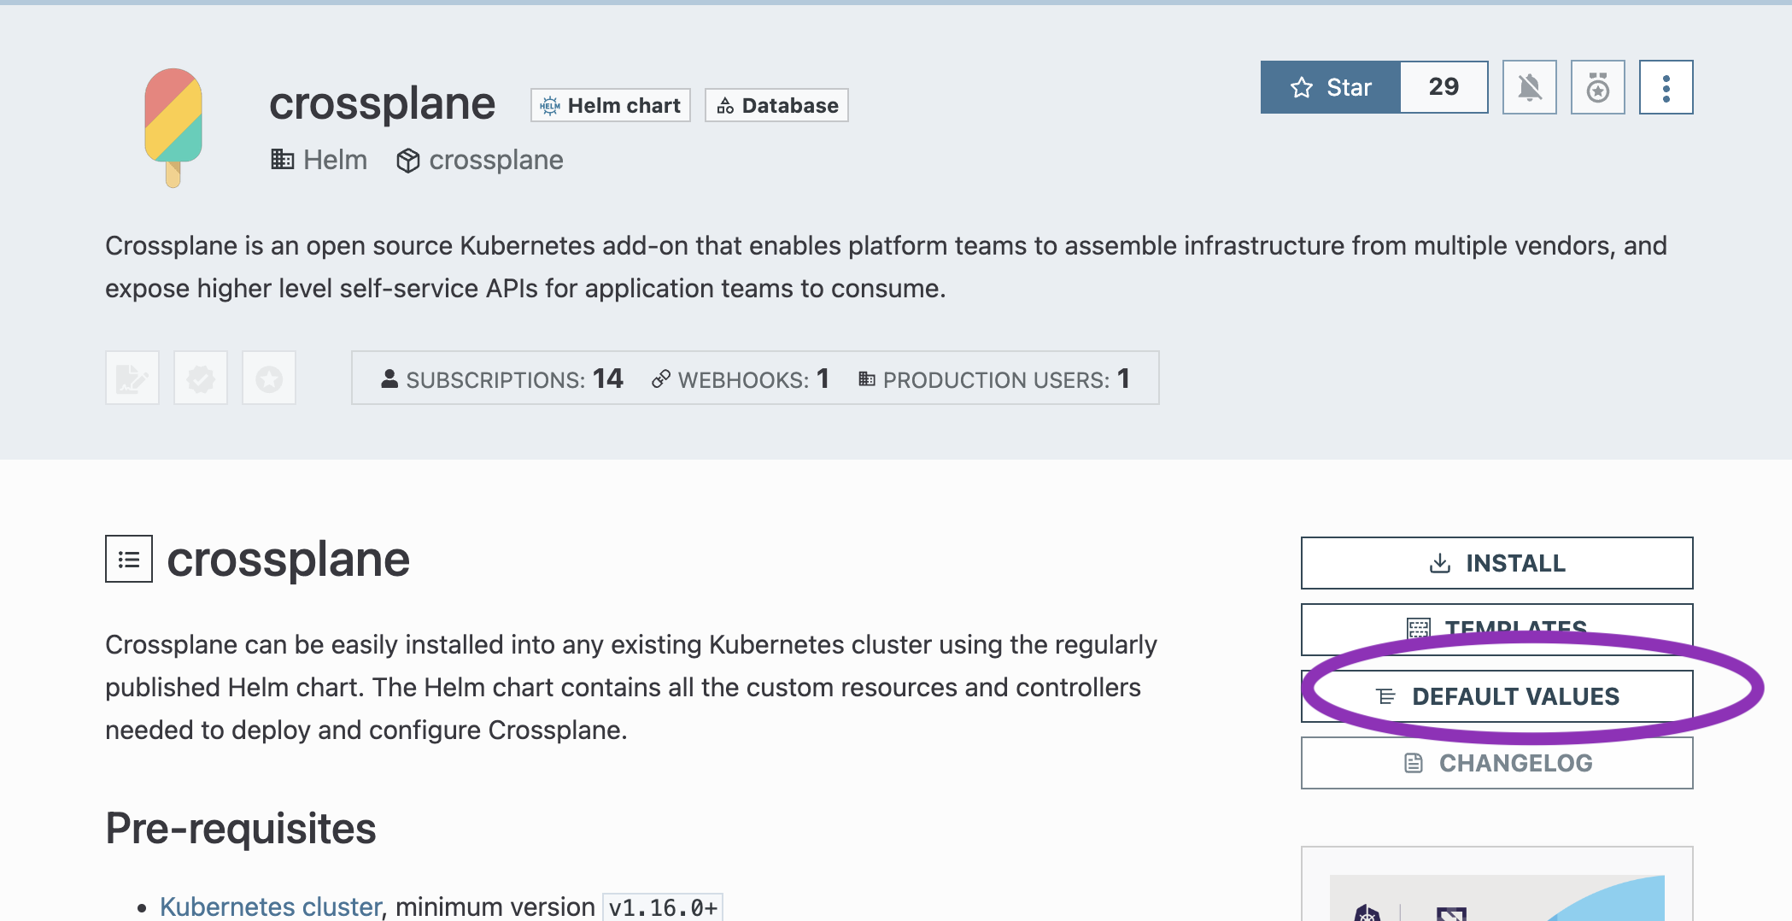
Task: Star the crossplane package
Action: 1331,87
